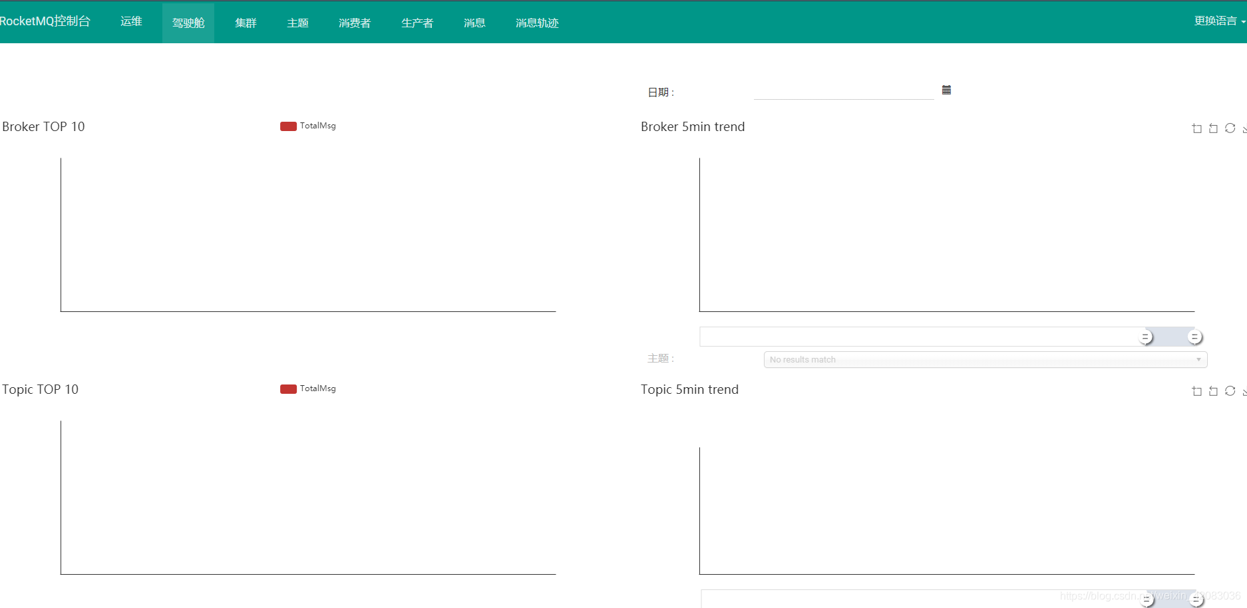The height and width of the screenshot is (608, 1247).
Task: Restore the Topic 5min trend chart
Action: click(x=1230, y=391)
